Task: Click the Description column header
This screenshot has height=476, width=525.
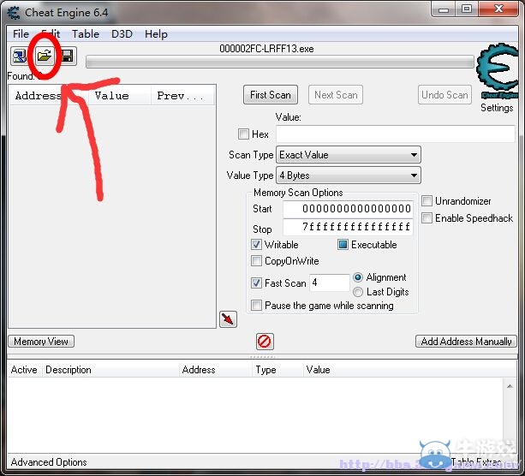Action: tap(110, 370)
